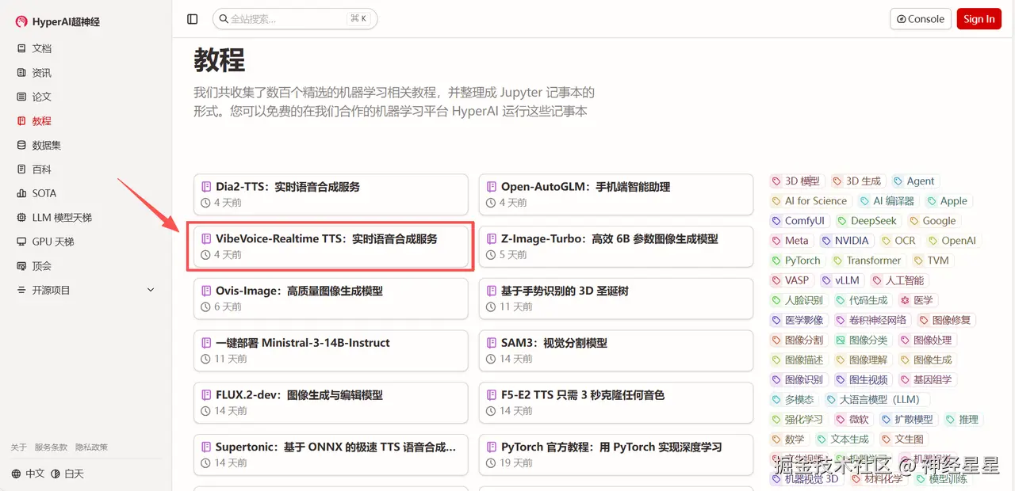This screenshot has width=1015, height=491.
Task: Open the 隐私政策 footer link
Action: (92, 447)
